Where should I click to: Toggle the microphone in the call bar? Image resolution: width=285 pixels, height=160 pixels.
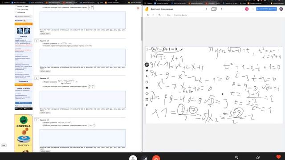coord(133,158)
